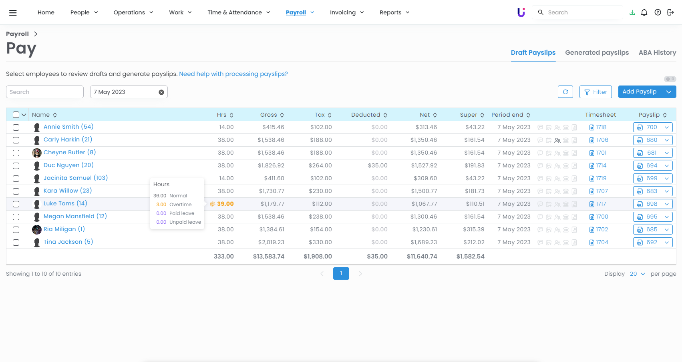Click the notifications bell icon
Image resolution: width=682 pixels, height=362 pixels.
coord(644,12)
